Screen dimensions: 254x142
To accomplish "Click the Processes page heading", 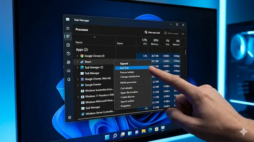I will [x=82, y=30].
